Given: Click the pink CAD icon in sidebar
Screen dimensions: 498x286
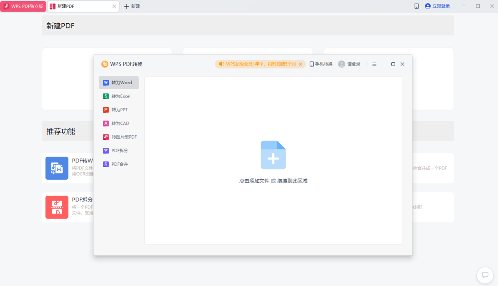Looking at the screenshot, I should point(106,123).
